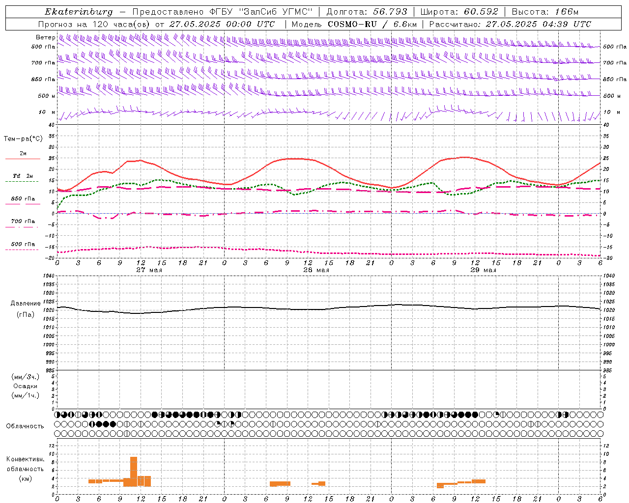Image resolution: width=629 pixels, height=503 pixels.
Task: Click the '1040' top value on the left pressure axis
Action: [49, 276]
